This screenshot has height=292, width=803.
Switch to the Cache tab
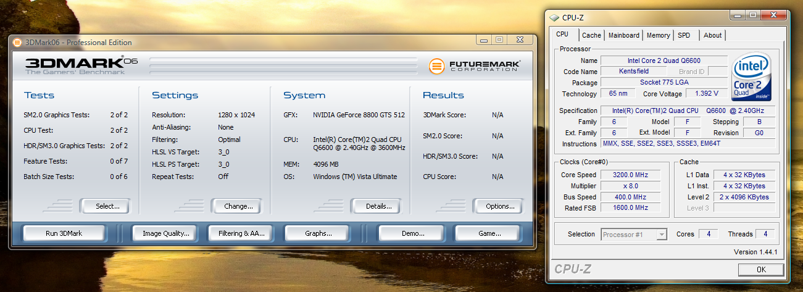pyautogui.click(x=591, y=35)
